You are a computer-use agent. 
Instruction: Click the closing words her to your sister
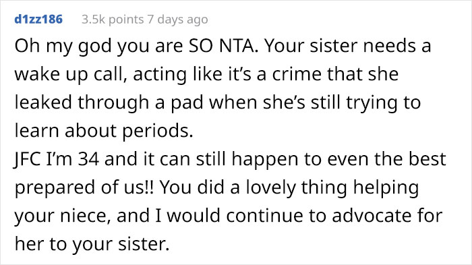pyautogui.click(x=92, y=244)
